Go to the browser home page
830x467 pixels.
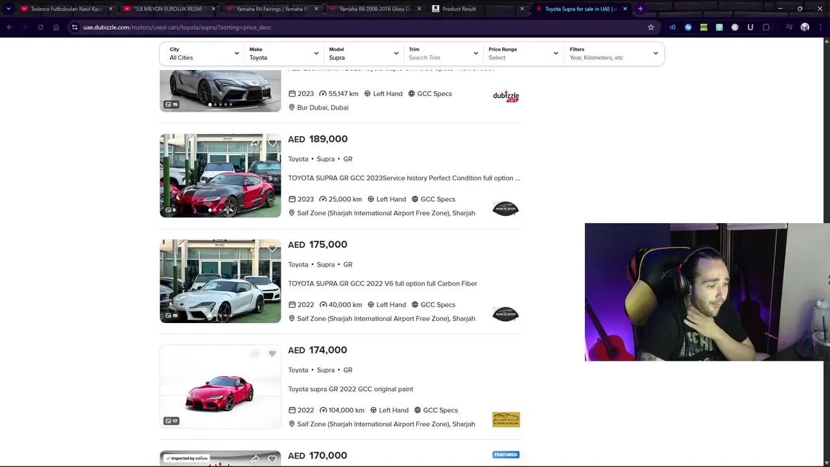(x=56, y=27)
